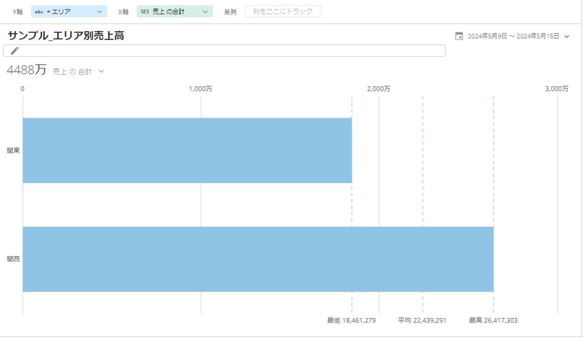Click the 最高 26,417,303 label
583x339 pixels.
[493, 320]
